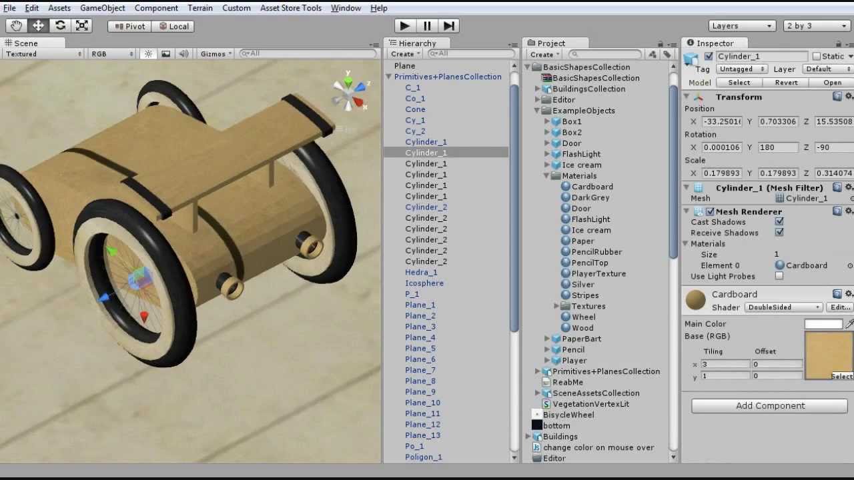This screenshot has height=480, width=854.
Task: Enable Use Light Probes checkbox
Action: pyautogui.click(x=779, y=276)
